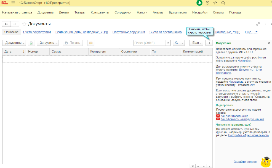This screenshot has height=168, width=272.
Task: Open the Платежные поручения tab
Action: [129, 32]
